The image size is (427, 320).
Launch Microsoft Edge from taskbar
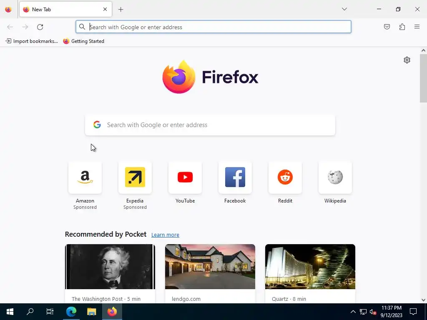click(71, 312)
